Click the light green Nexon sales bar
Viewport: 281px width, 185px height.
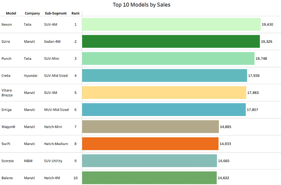171,25
